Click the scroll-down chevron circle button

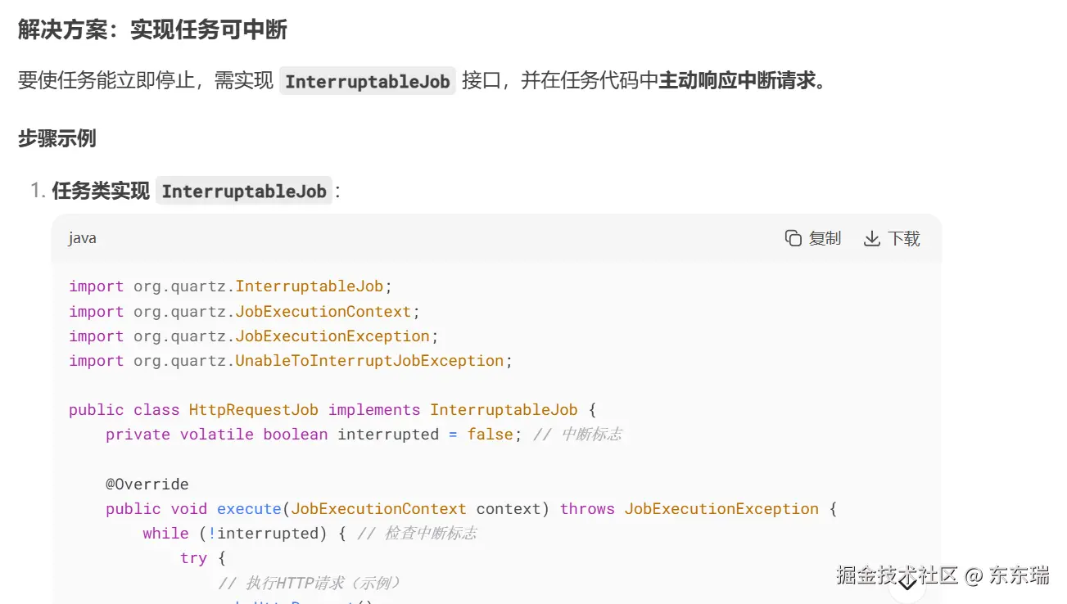click(907, 583)
